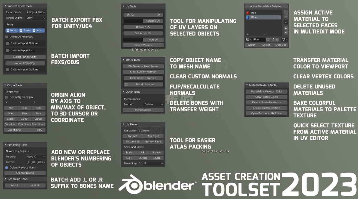Collapse the UV Mover panel
This screenshot has height=199, width=358.
click(x=123, y=124)
